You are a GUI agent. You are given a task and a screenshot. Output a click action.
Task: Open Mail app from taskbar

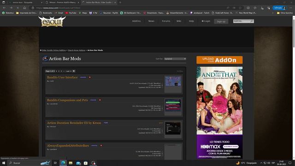(x=78, y=163)
